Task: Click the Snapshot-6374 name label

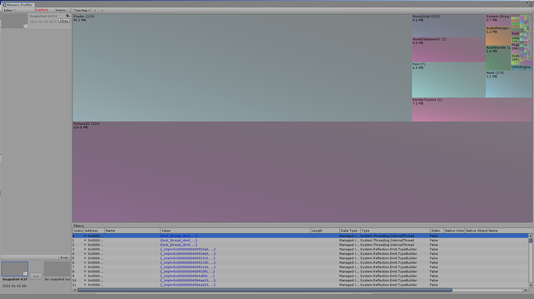Action: click(x=43, y=16)
